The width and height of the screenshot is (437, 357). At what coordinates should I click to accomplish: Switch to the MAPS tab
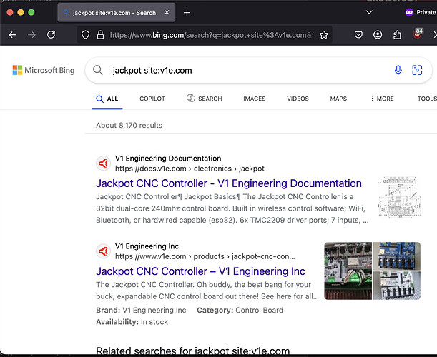point(338,99)
